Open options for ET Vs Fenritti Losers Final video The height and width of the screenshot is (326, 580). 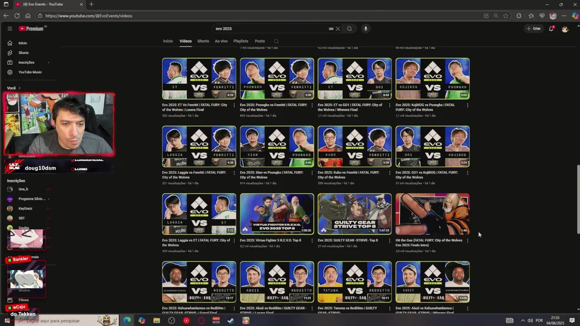[x=234, y=105]
